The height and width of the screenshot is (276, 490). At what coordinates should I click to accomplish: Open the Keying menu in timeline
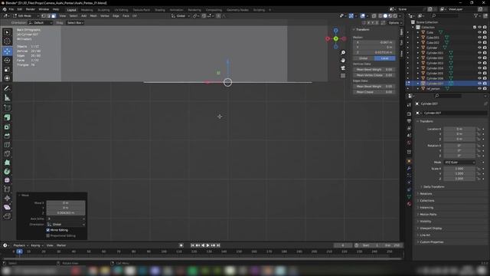tap(37, 245)
